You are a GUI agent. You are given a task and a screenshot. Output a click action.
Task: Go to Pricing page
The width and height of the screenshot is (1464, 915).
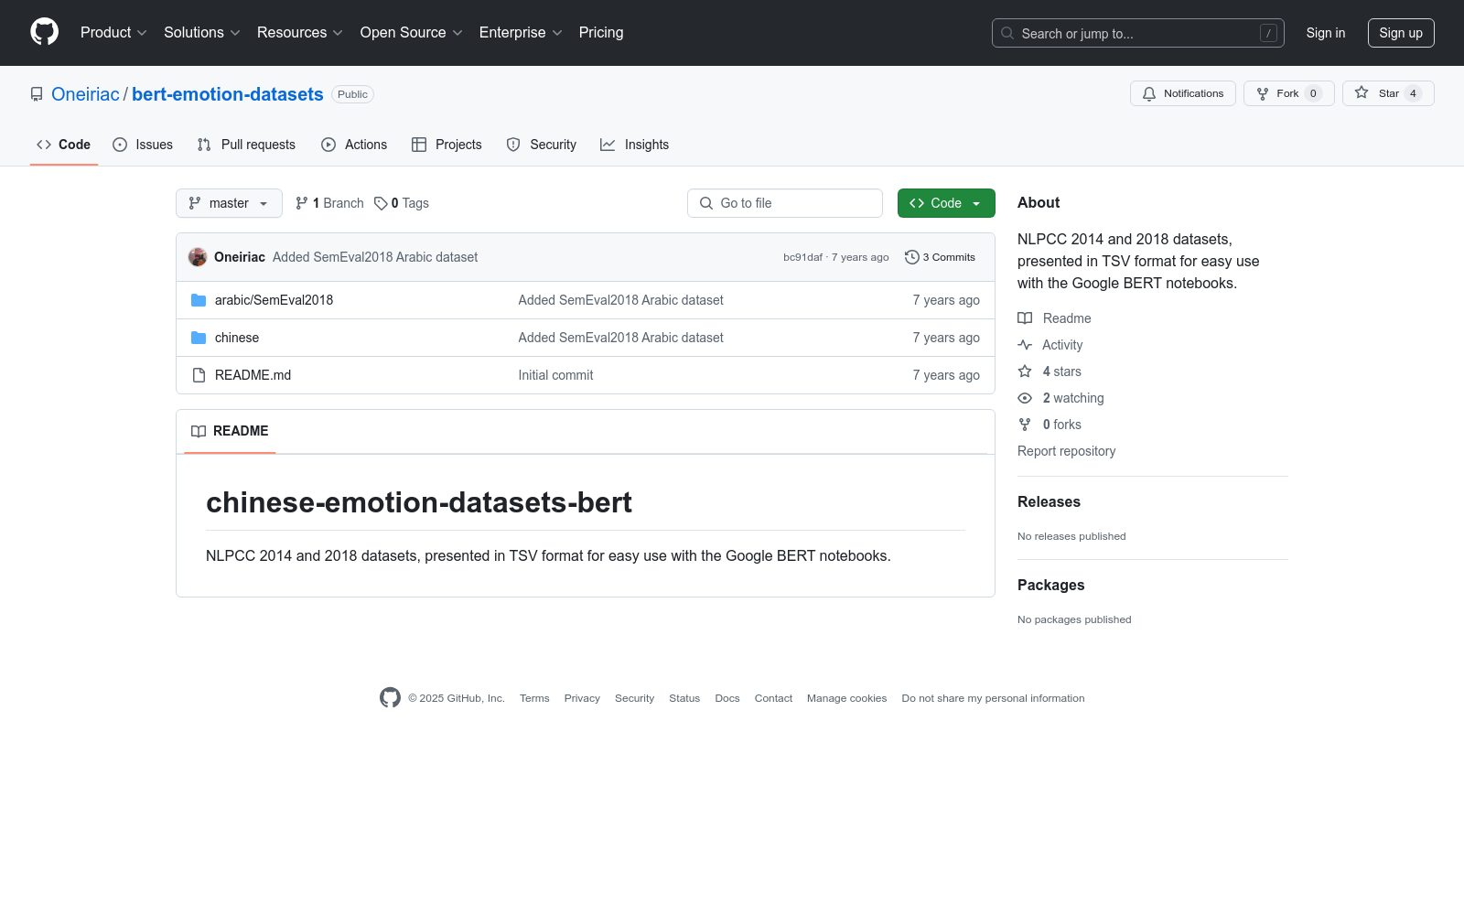coord(601,33)
